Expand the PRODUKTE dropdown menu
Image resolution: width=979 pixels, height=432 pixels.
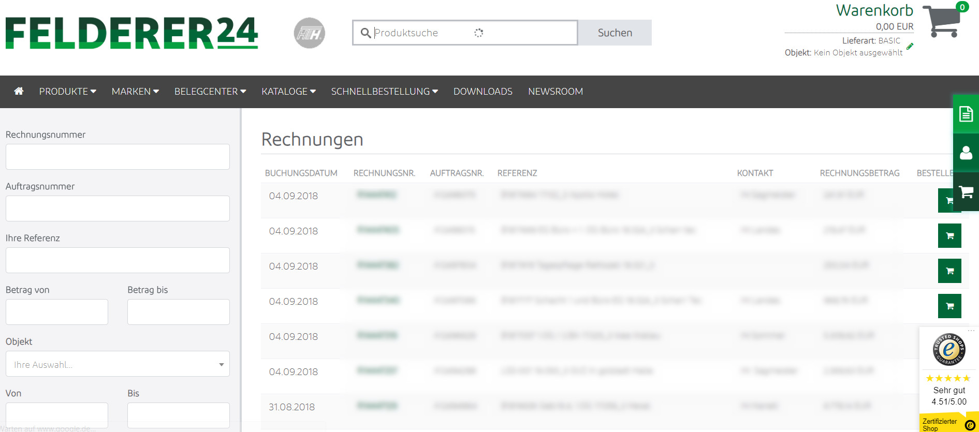coord(67,92)
